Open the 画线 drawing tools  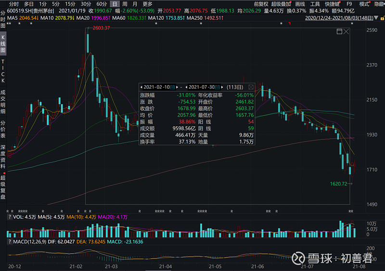[300, 4]
